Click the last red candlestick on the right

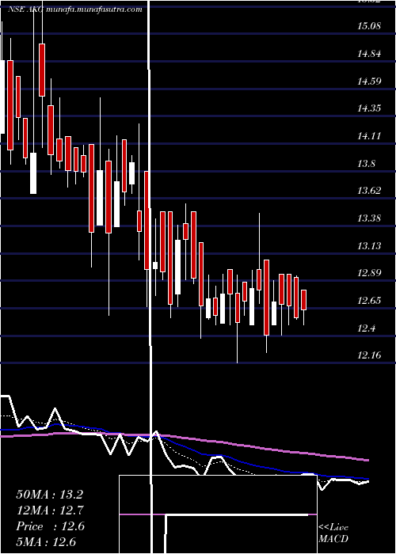pyautogui.click(x=303, y=300)
